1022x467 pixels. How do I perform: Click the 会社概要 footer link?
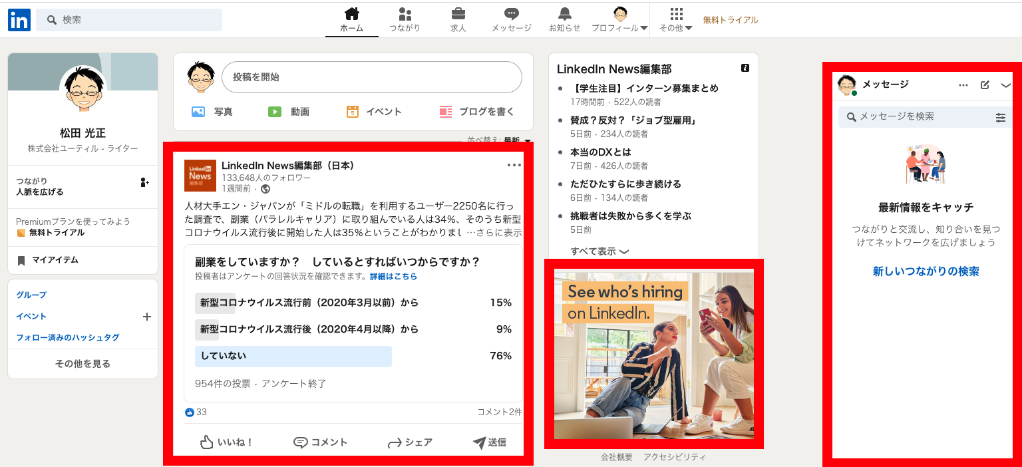point(617,457)
